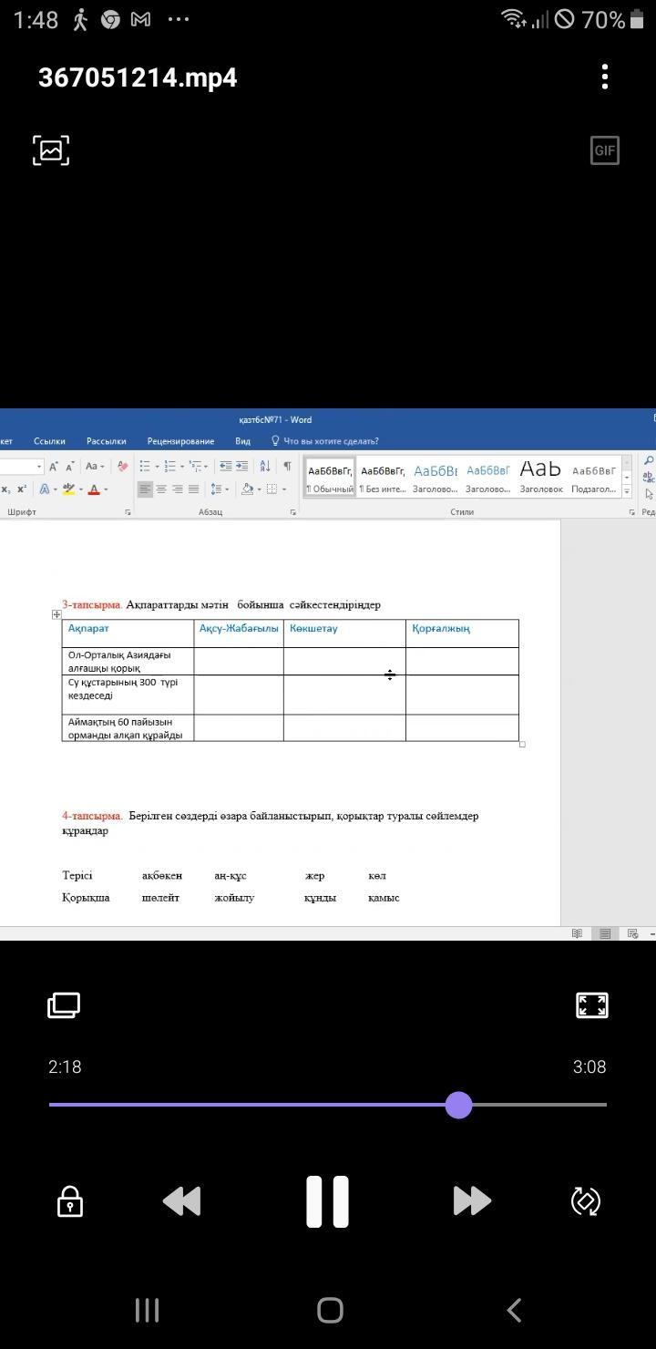
Task: Toggle screen rotation icon
Action: click(586, 1201)
